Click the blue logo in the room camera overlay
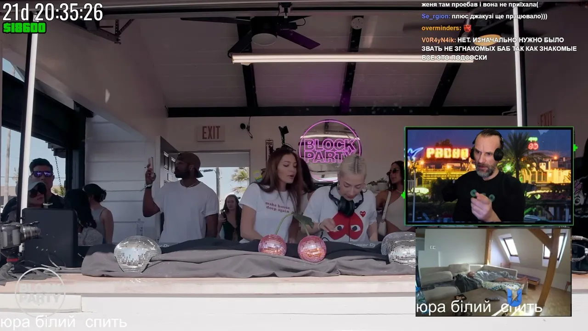The image size is (588, 331). [514, 297]
